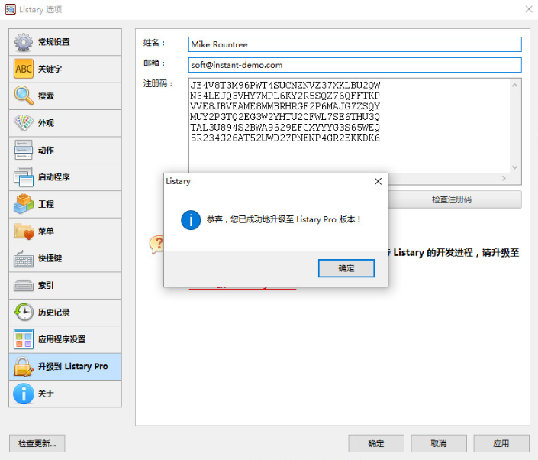Click the 邮箱 field with soft@instant-demo.com
538x460 pixels.
355,65
